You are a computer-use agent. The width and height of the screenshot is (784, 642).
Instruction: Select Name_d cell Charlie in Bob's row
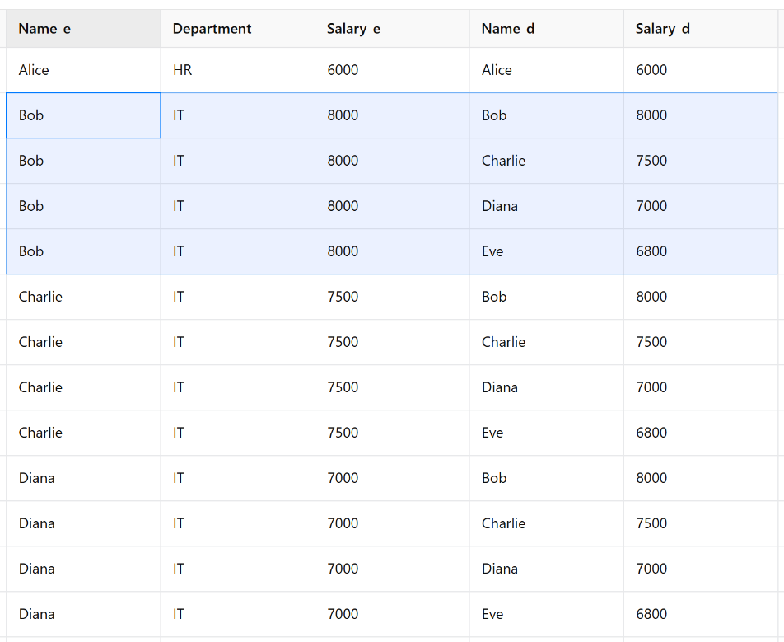547,161
